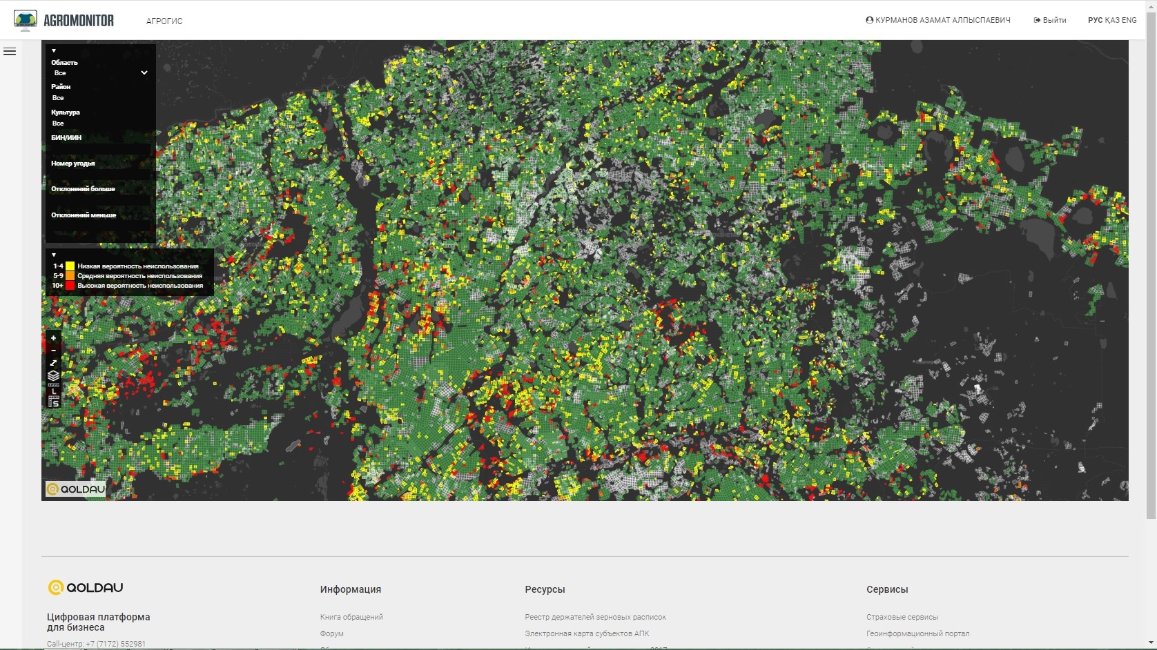Switch language to ENG
Image resolution: width=1157 pixels, height=650 pixels.
[x=1129, y=20]
